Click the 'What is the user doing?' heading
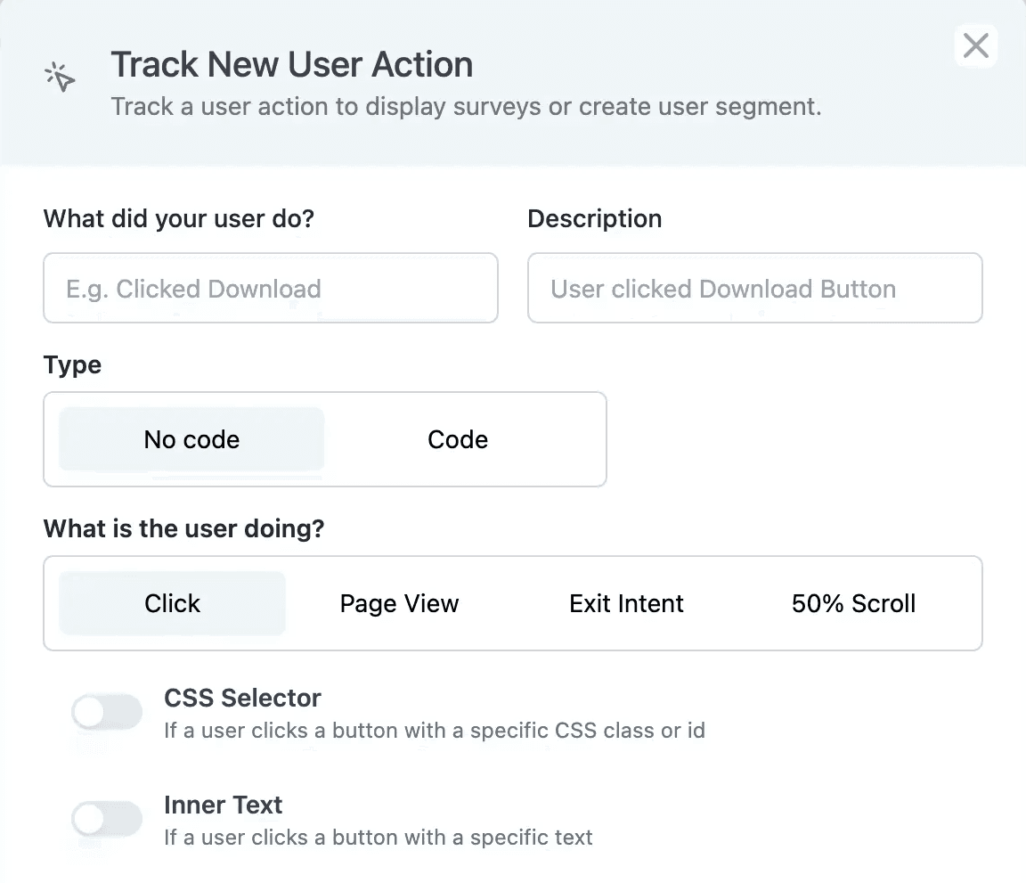This screenshot has height=883, width=1026. click(183, 528)
